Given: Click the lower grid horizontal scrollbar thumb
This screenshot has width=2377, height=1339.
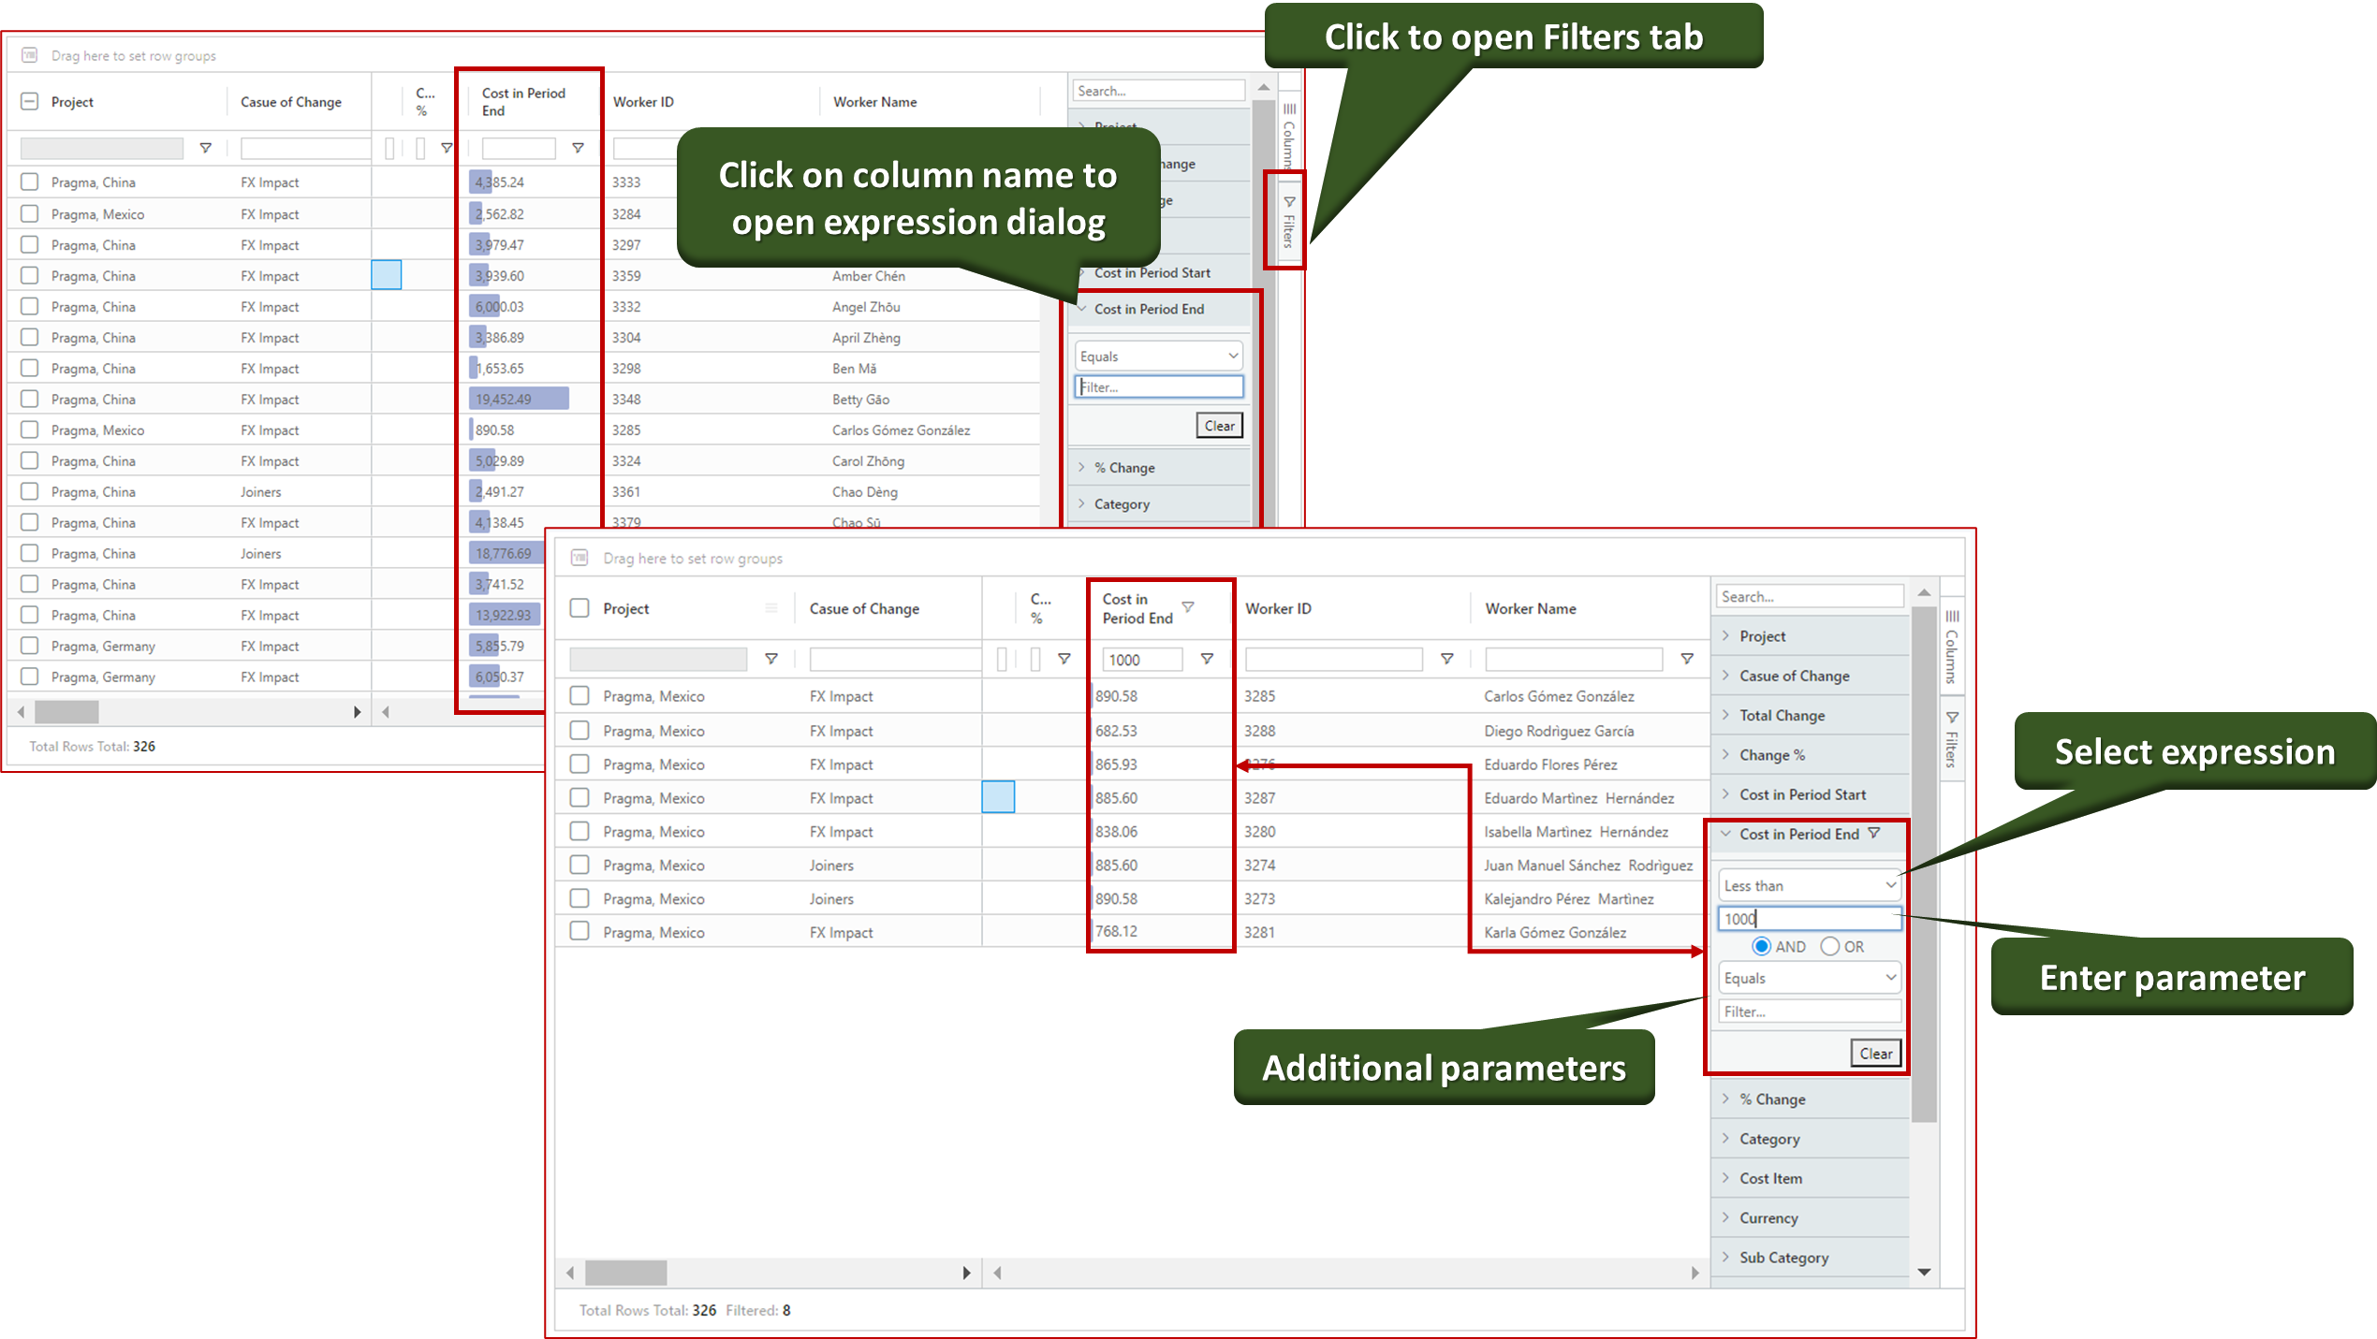Looking at the screenshot, I should [x=625, y=1273].
